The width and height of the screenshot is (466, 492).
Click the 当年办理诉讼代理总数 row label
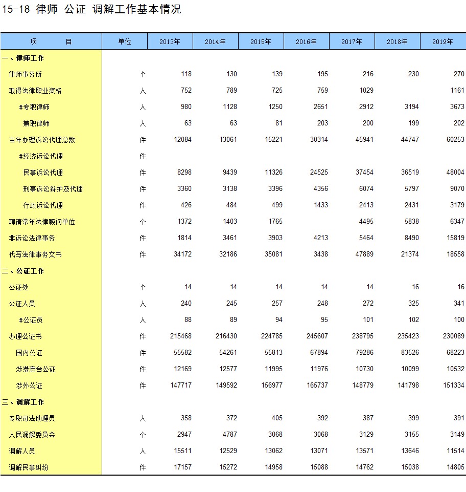click(42, 140)
